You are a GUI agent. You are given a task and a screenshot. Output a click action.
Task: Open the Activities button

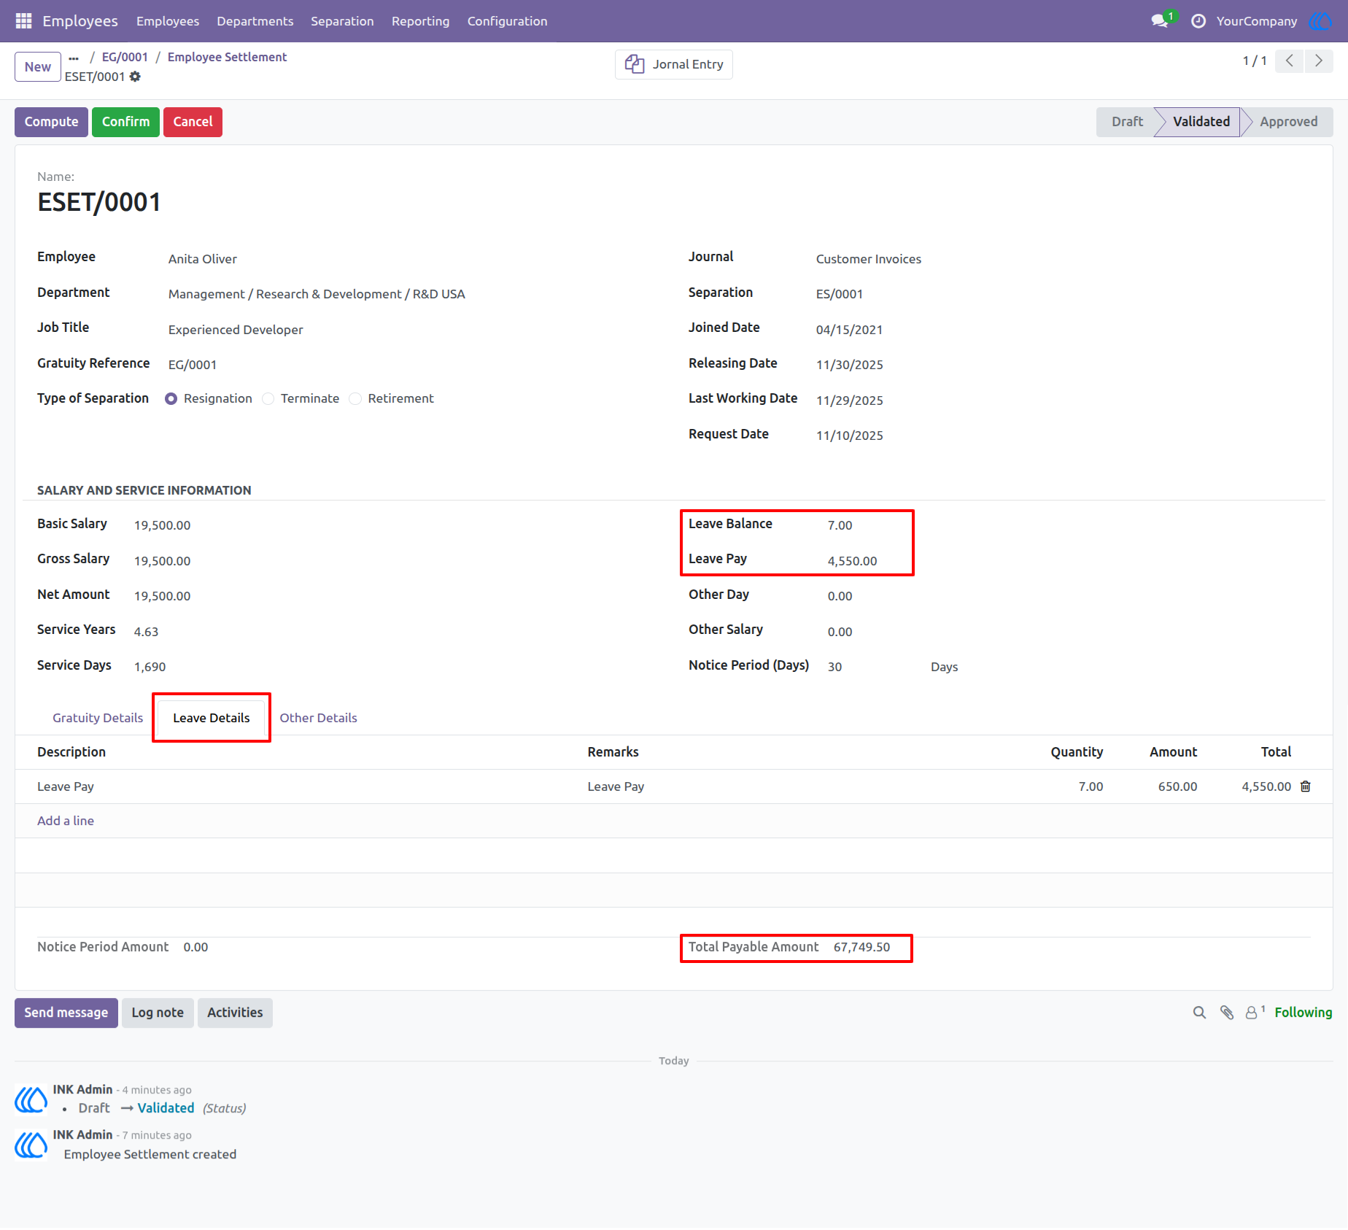pos(235,1013)
